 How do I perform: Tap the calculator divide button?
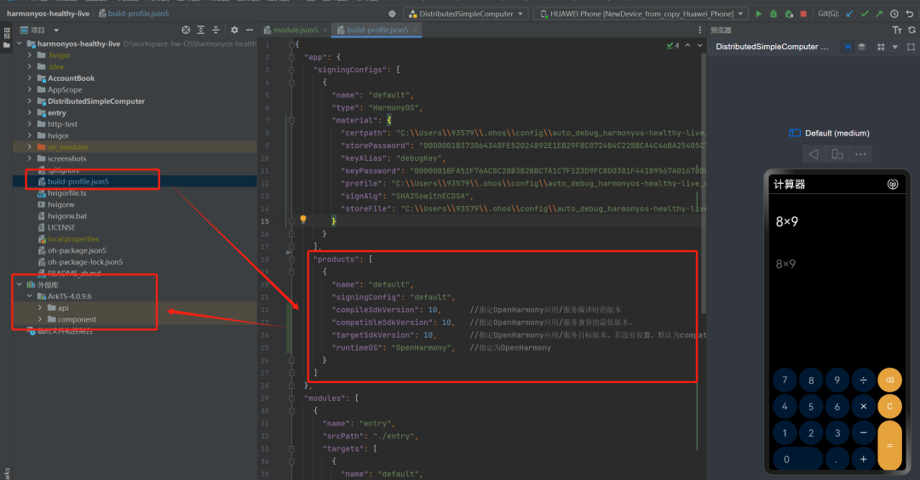[863, 380]
